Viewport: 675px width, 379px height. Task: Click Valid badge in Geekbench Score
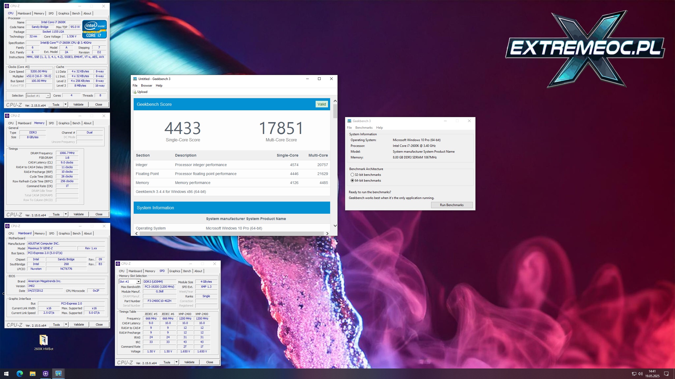click(322, 104)
